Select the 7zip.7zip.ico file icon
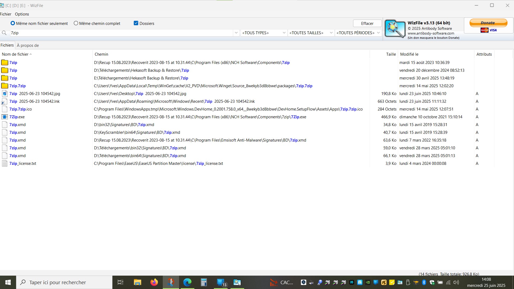 click(5, 109)
